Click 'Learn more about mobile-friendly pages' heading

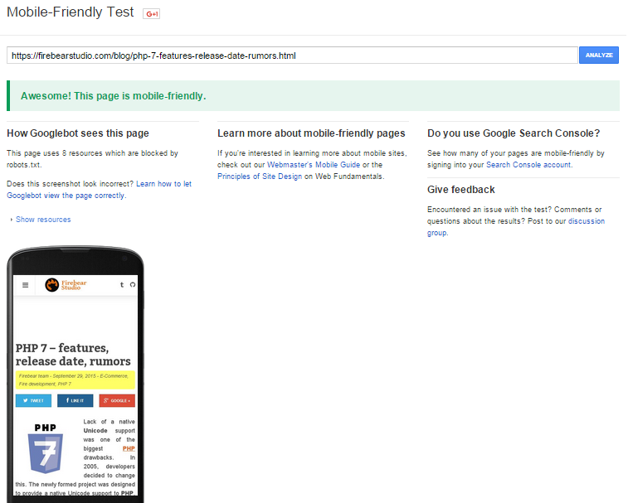[311, 133]
